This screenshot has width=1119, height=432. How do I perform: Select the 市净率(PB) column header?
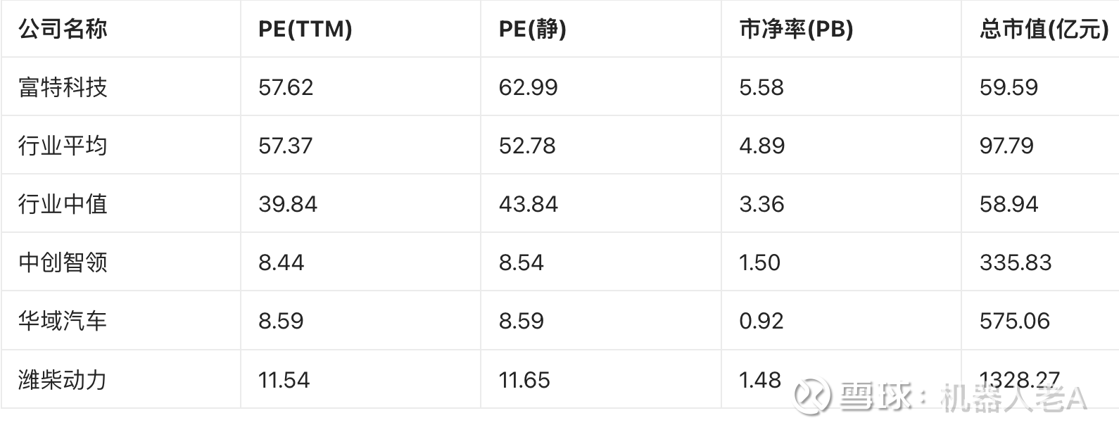pyautogui.click(x=796, y=30)
